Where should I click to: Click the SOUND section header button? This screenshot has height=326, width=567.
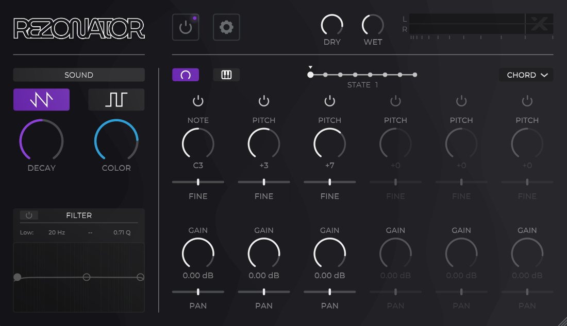pyautogui.click(x=79, y=75)
